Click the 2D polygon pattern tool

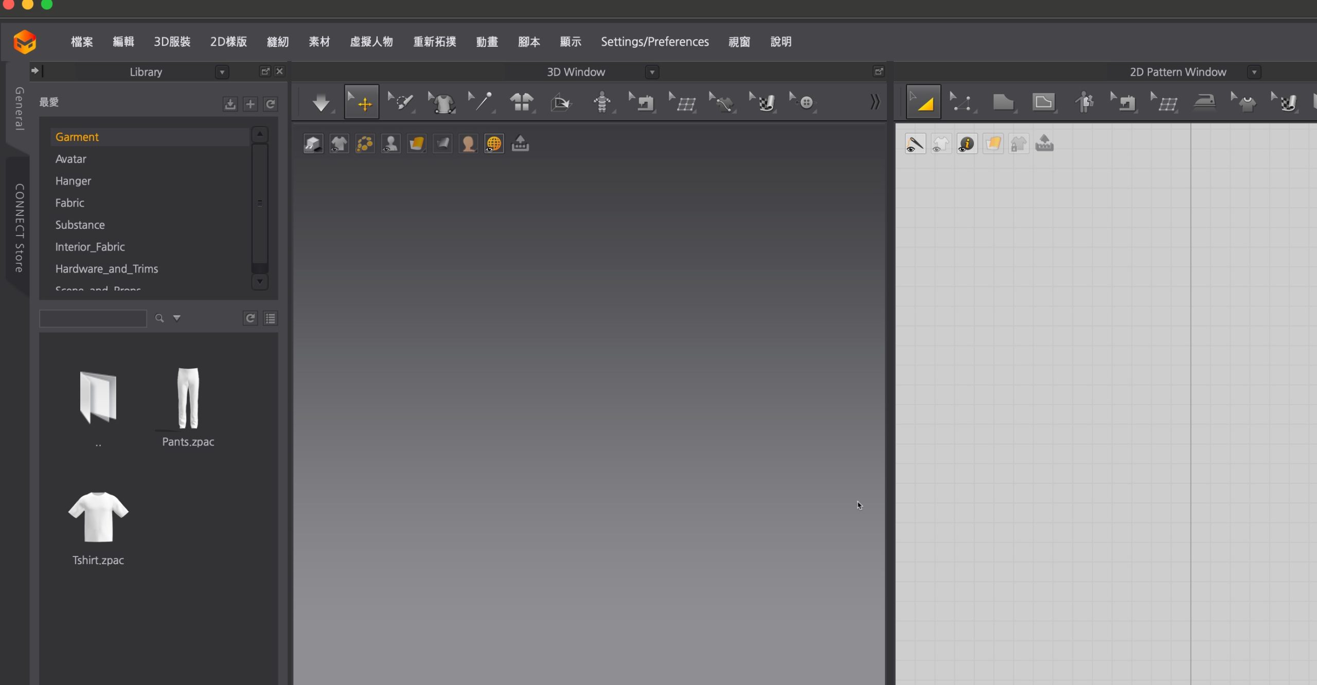pos(1003,102)
